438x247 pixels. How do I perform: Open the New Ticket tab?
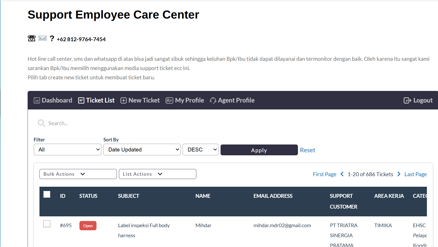click(144, 100)
